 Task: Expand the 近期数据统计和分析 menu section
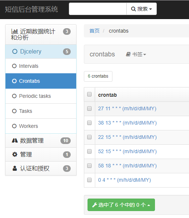(41, 34)
